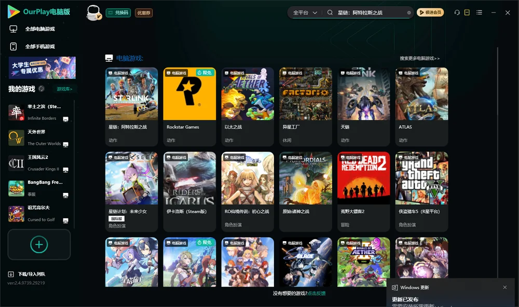Open 天外世界 The Outer Worlds entry
Screen dimensions: 519x307
pos(39,137)
